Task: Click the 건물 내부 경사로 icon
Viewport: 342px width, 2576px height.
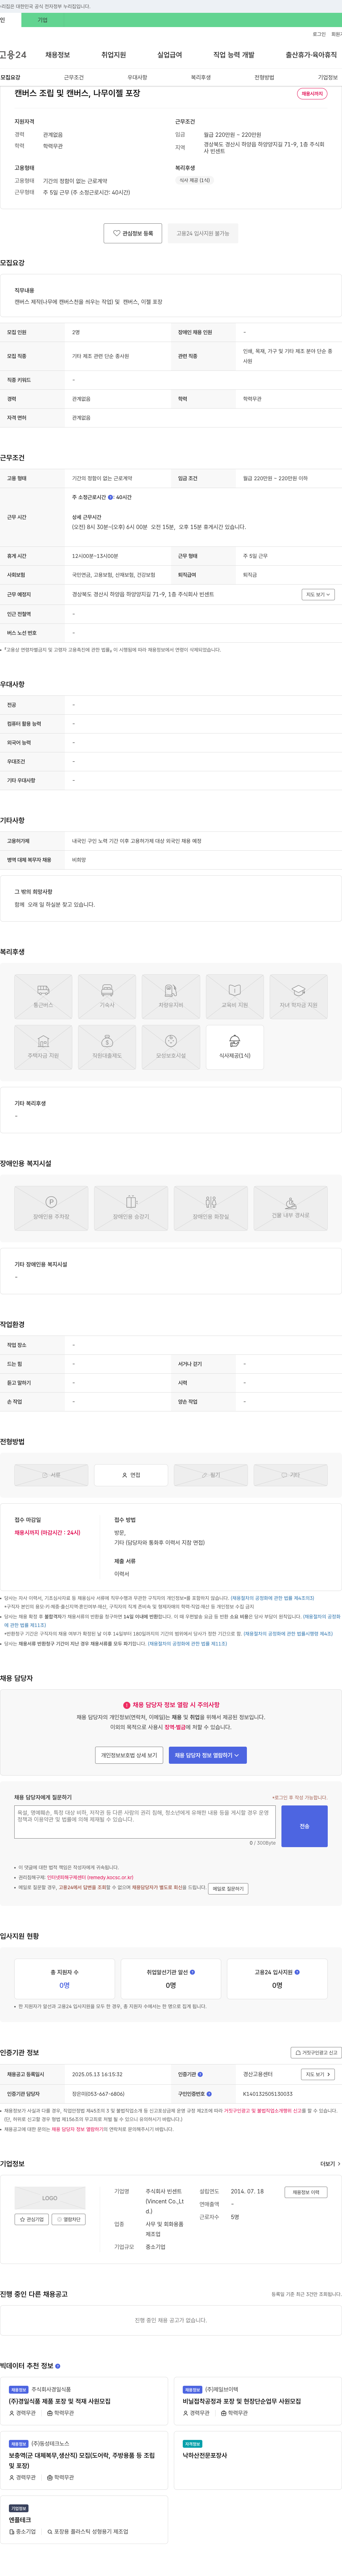Action: 291,1208
